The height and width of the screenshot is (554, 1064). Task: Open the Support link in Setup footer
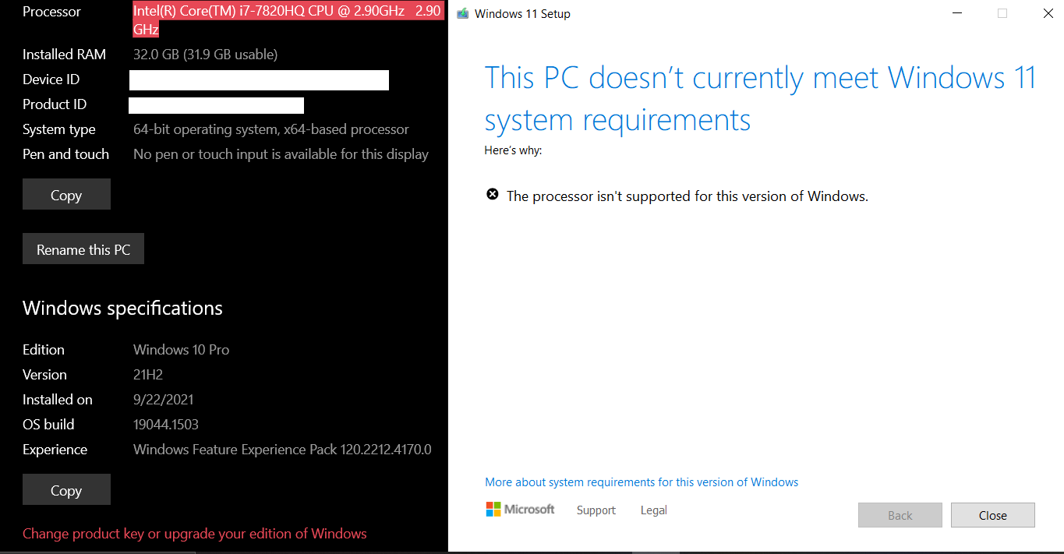click(596, 510)
